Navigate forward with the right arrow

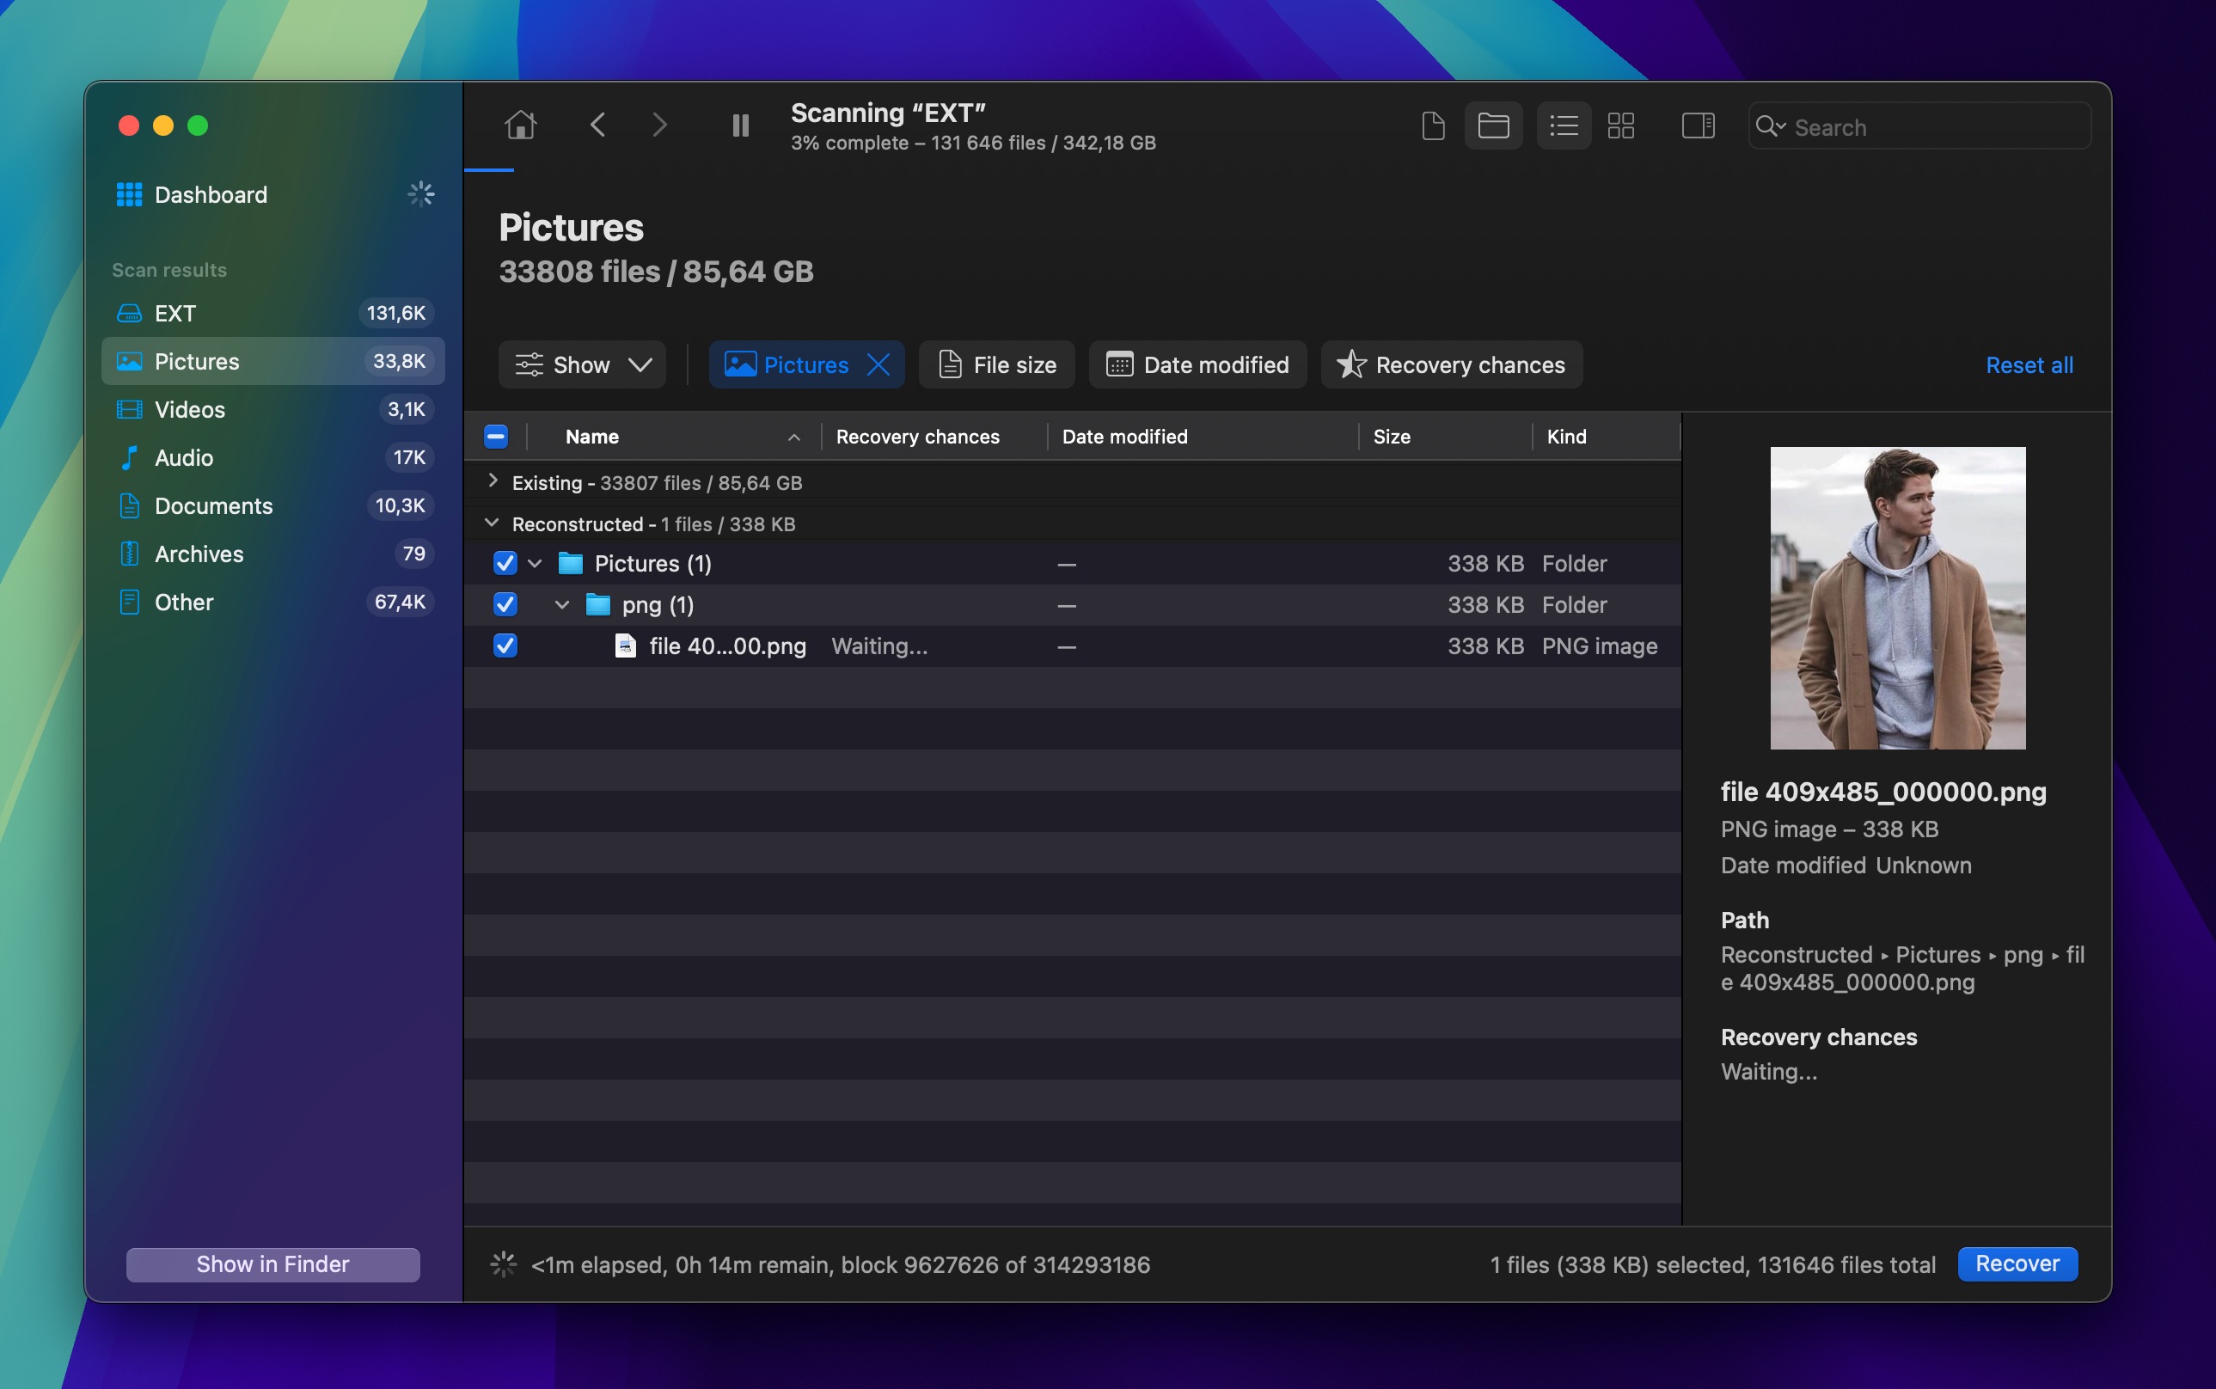pos(659,125)
